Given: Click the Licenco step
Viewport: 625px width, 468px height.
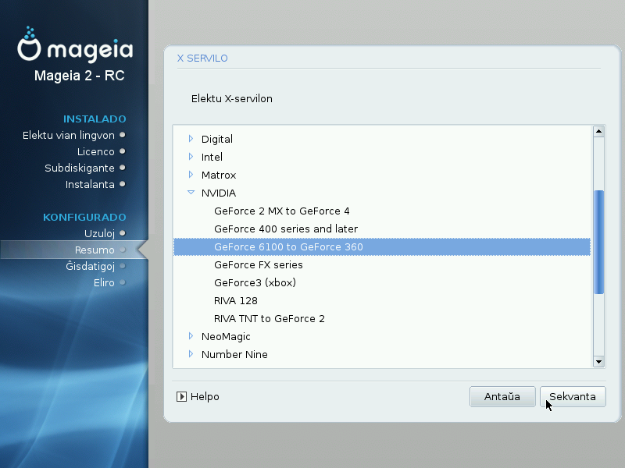Looking at the screenshot, I should 95,151.
